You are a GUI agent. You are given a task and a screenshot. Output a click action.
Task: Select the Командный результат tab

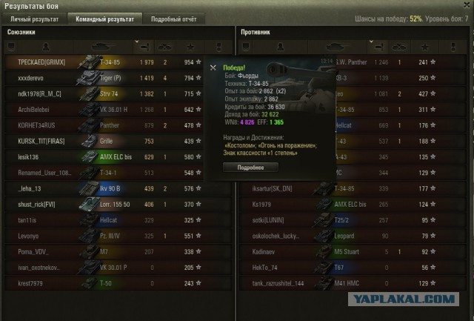coord(104,19)
